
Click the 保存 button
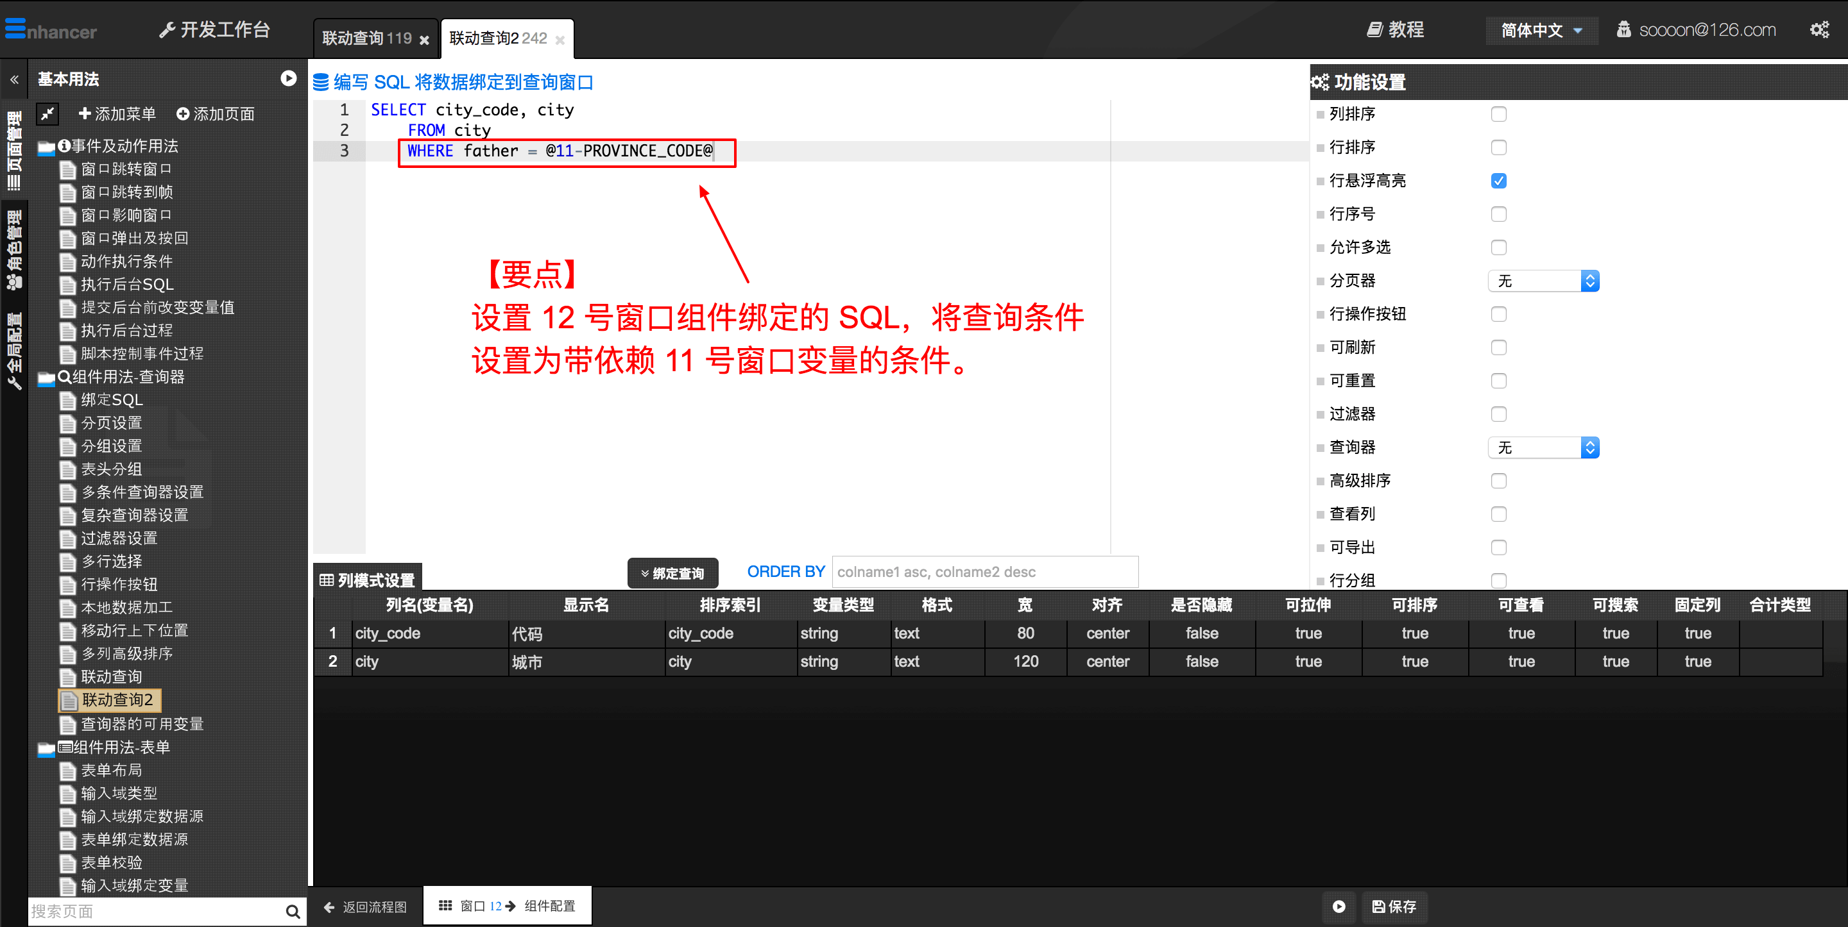(1394, 906)
